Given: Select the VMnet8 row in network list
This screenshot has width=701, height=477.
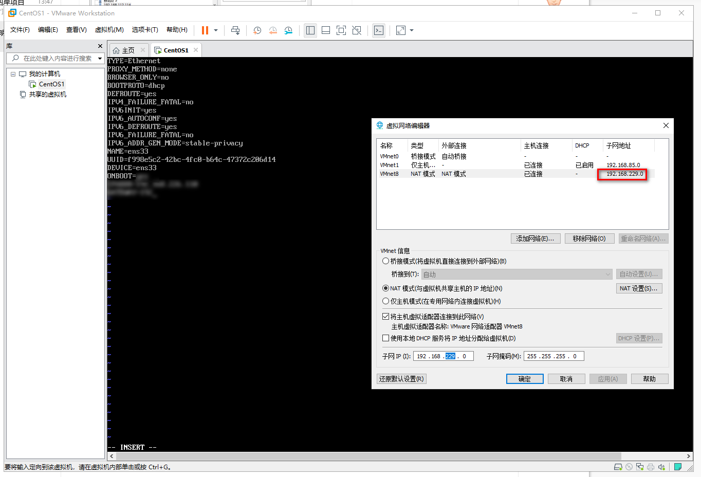Looking at the screenshot, I should click(515, 174).
